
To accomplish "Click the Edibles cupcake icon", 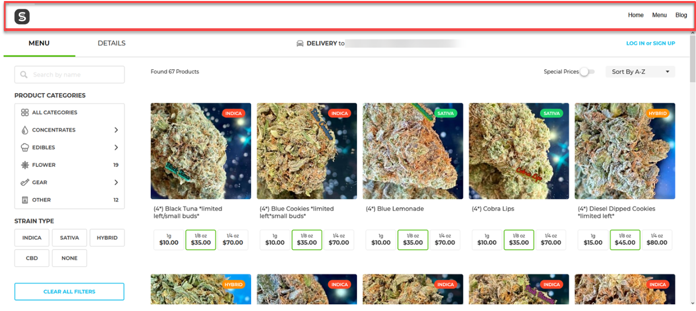I will (25, 148).
